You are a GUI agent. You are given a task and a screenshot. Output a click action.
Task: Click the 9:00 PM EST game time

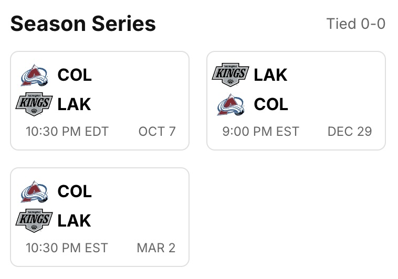click(260, 131)
